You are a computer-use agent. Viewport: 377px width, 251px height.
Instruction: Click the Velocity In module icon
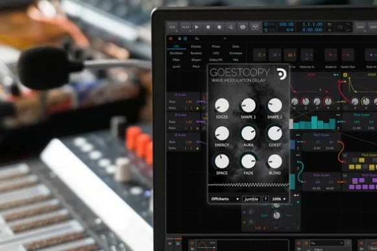point(307,55)
